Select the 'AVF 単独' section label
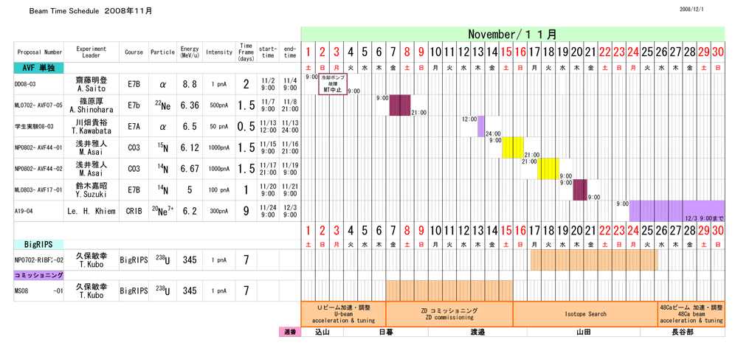Viewport: 738px width, 348px height. pyautogui.click(x=38, y=68)
